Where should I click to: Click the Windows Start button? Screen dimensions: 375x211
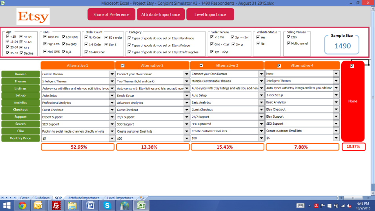click(7, 206)
